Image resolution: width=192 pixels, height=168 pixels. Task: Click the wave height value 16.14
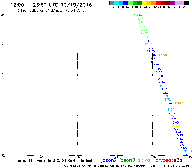pyautogui.click(x=138, y=15)
